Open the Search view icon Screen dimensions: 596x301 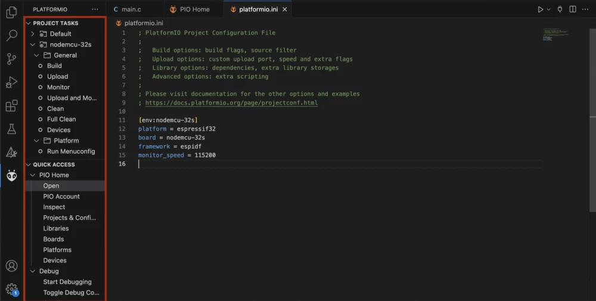point(11,35)
